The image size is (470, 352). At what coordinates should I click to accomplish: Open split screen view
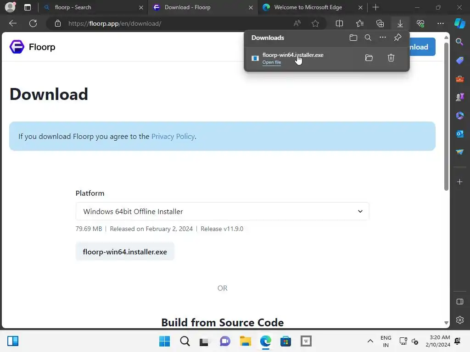339,23
